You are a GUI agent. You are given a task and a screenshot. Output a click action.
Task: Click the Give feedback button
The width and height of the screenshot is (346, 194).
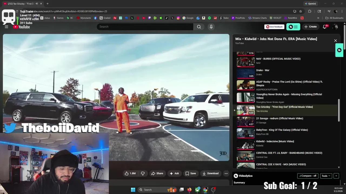274,27
